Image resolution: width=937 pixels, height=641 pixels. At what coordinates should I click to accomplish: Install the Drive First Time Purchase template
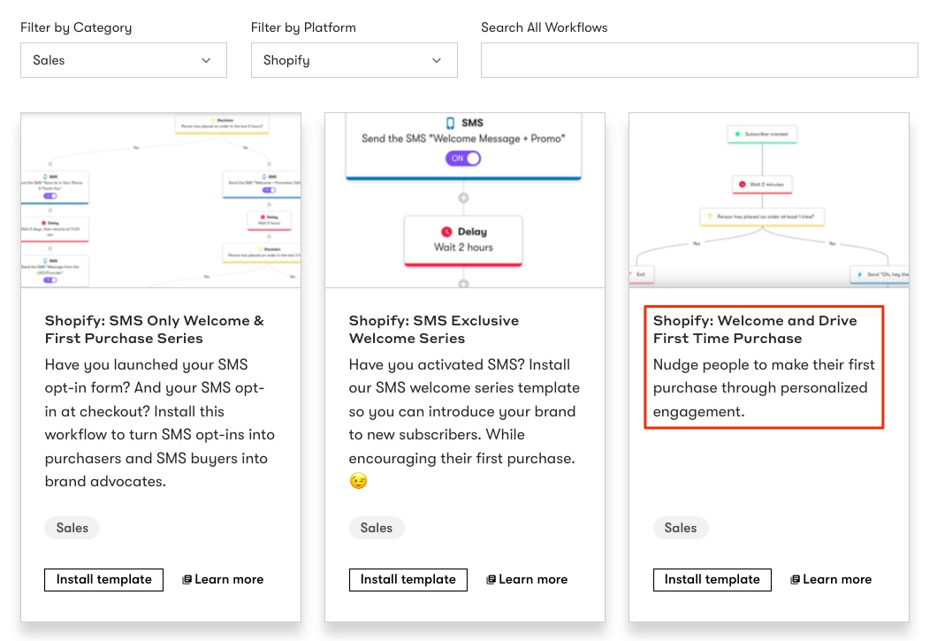coord(712,579)
